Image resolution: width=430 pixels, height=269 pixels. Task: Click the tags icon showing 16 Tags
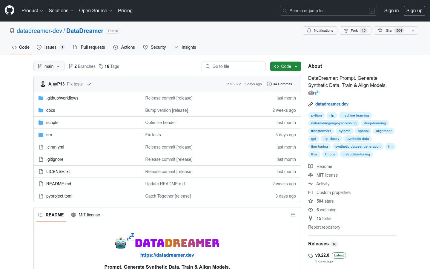pyautogui.click(x=101, y=66)
